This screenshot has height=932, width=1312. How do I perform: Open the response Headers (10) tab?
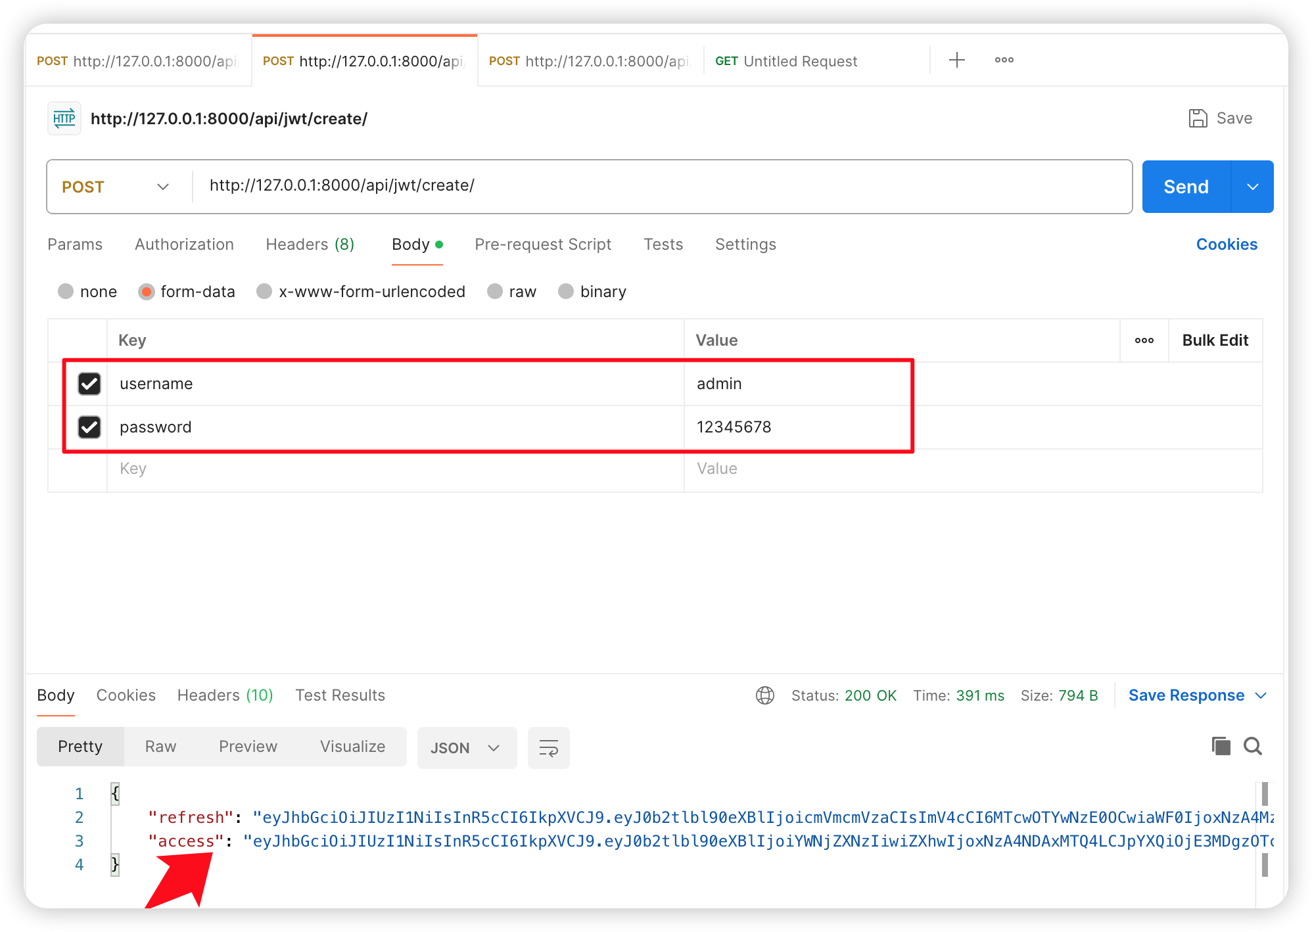point(225,695)
